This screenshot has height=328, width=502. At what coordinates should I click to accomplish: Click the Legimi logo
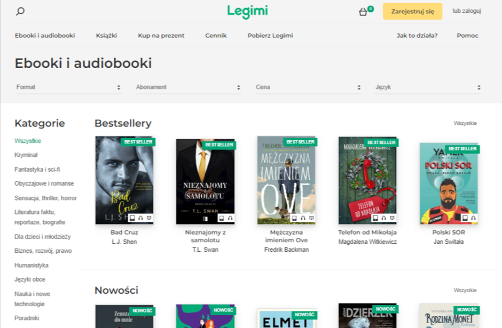pos(247,12)
